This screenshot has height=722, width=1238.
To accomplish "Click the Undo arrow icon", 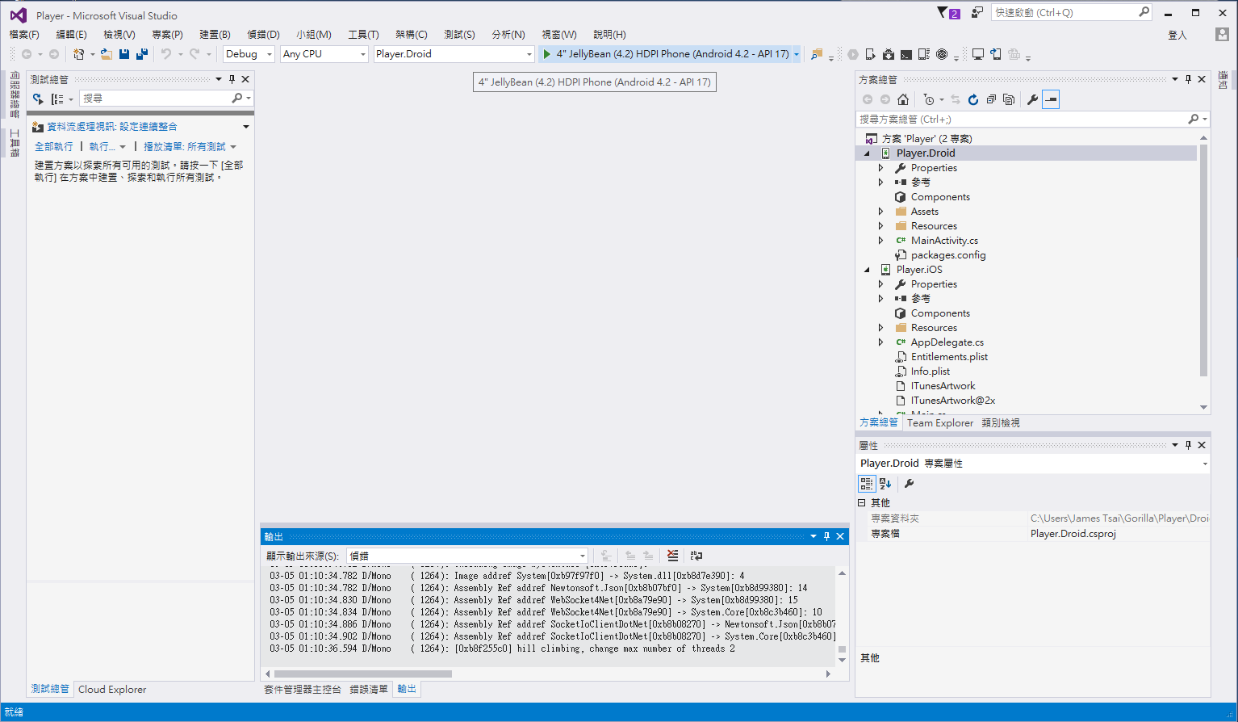I will point(166,54).
